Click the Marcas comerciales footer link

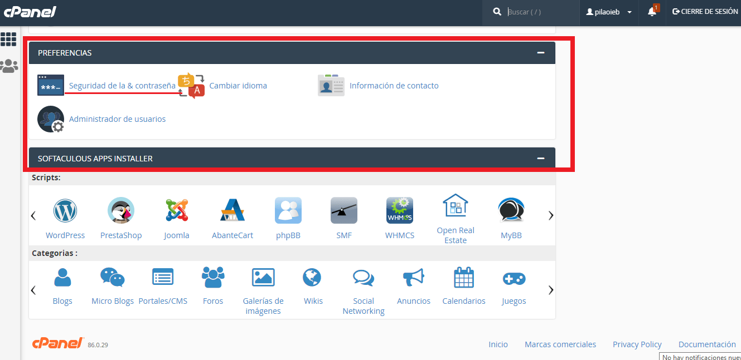coord(560,344)
